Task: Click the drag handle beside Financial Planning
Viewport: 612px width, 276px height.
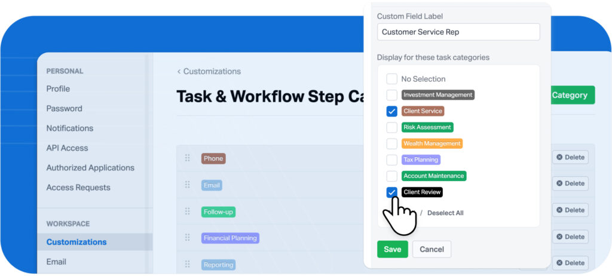Action: point(187,238)
